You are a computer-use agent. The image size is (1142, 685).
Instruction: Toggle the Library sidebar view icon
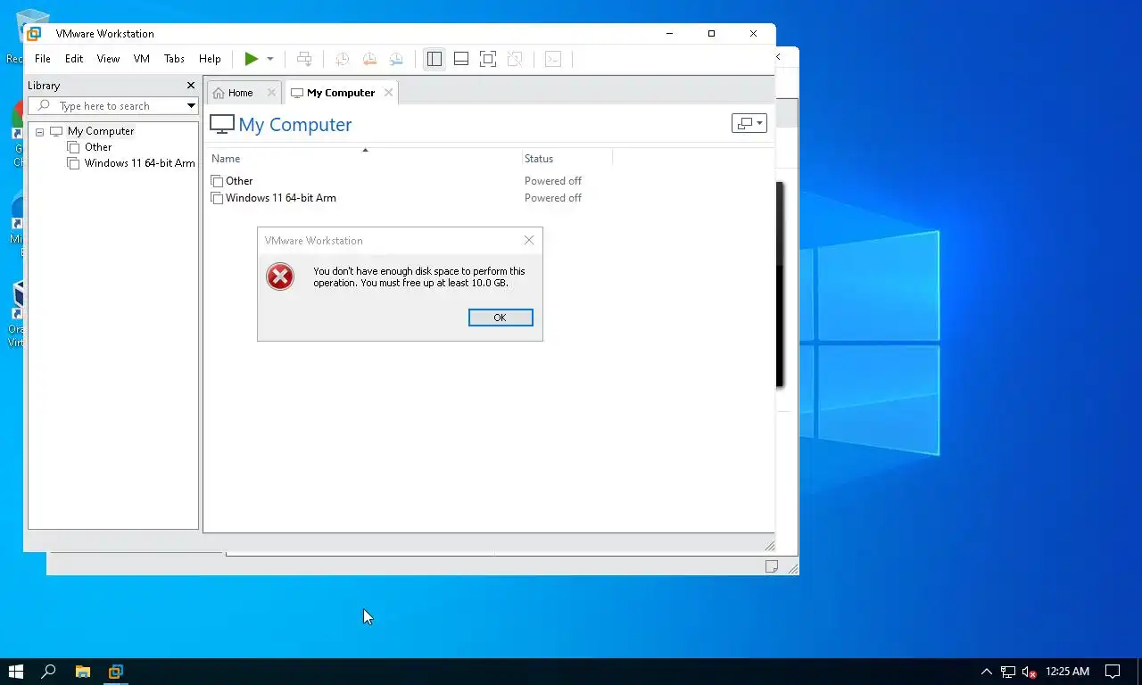(434, 59)
